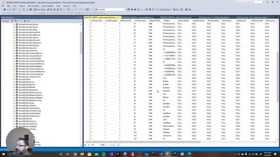This screenshot has height=157, width=280.
Task: Open the Connect dropdown in Object Explorer
Action: point(6,21)
